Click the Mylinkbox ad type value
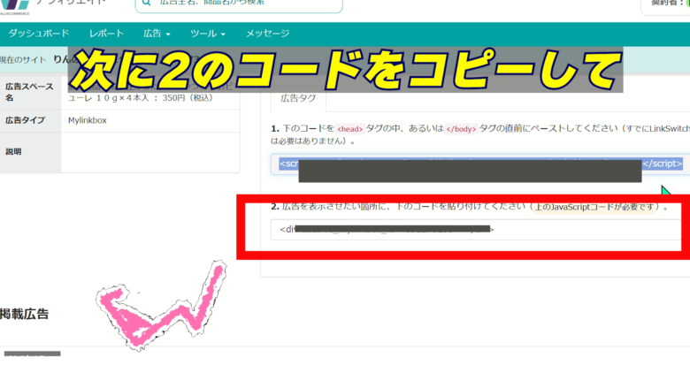690x388 pixels. pyautogui.click(x=88, y=120)
